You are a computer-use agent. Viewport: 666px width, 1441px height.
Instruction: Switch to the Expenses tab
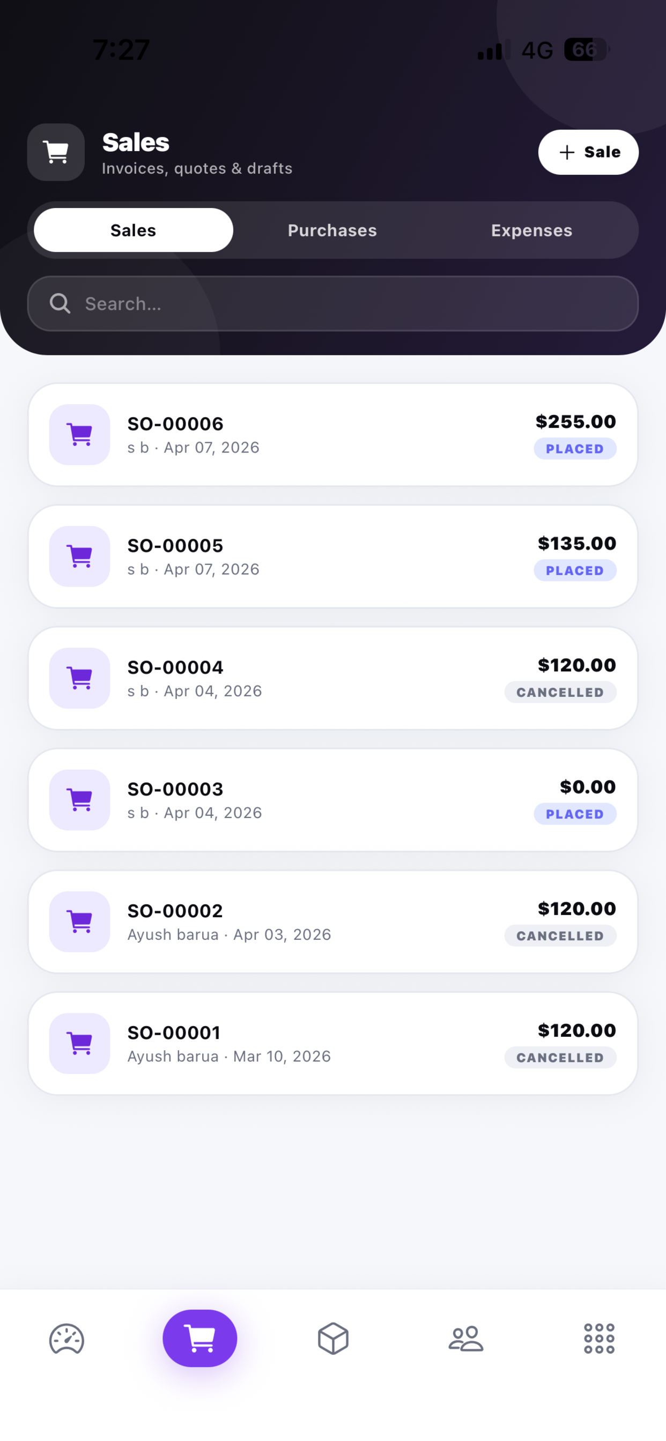532,231
